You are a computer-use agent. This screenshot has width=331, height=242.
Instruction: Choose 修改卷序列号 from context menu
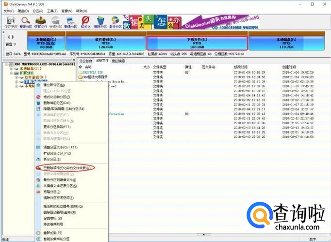point(53,224)
